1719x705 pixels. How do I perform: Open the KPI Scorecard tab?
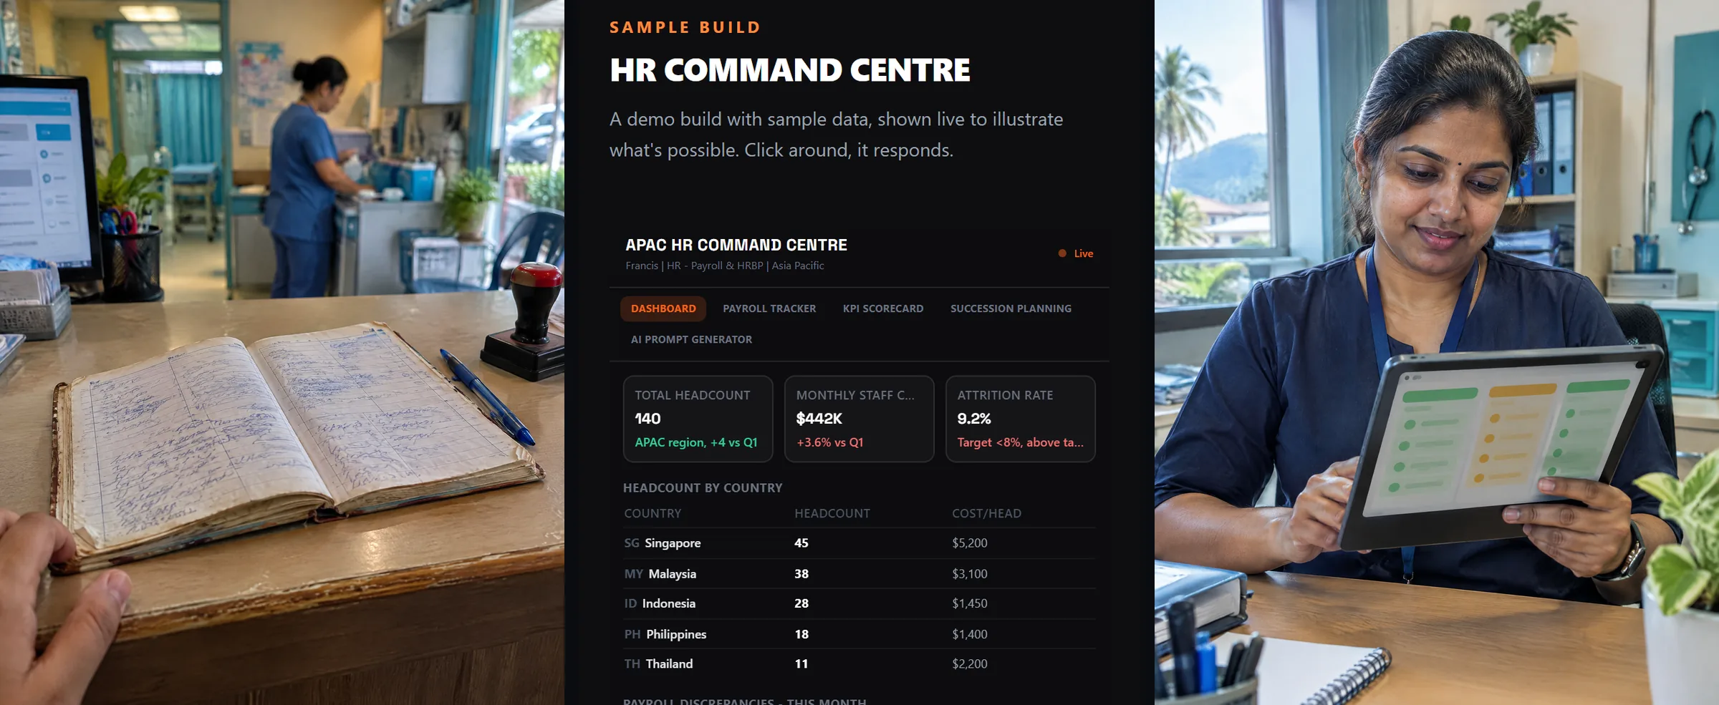(x=883, y=308)
